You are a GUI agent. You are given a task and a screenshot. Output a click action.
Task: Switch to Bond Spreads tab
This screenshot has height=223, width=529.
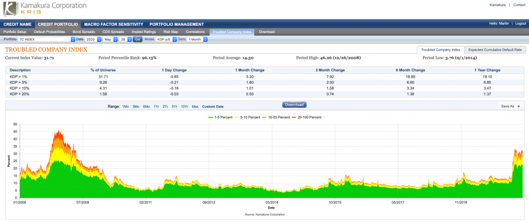pyautogui.click(x=83, y=31)
